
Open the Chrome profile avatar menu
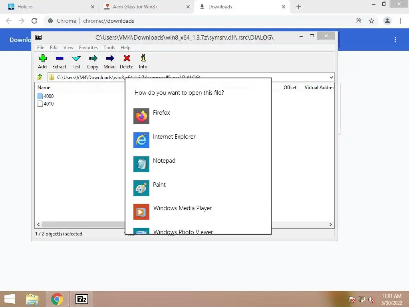(x=387, y=21)
